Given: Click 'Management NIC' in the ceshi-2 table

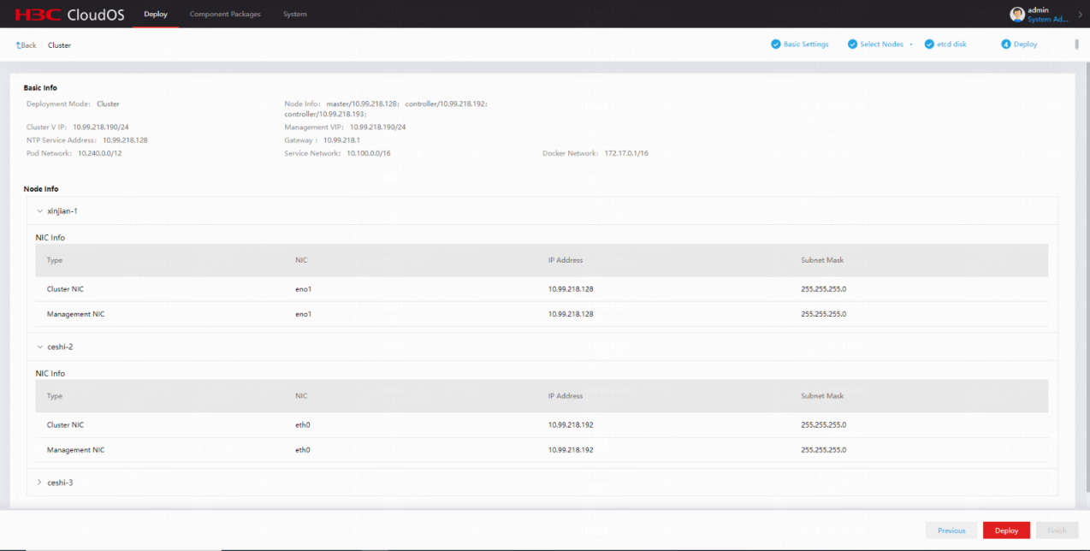Looking at the screenshot, I should [76, 450].
